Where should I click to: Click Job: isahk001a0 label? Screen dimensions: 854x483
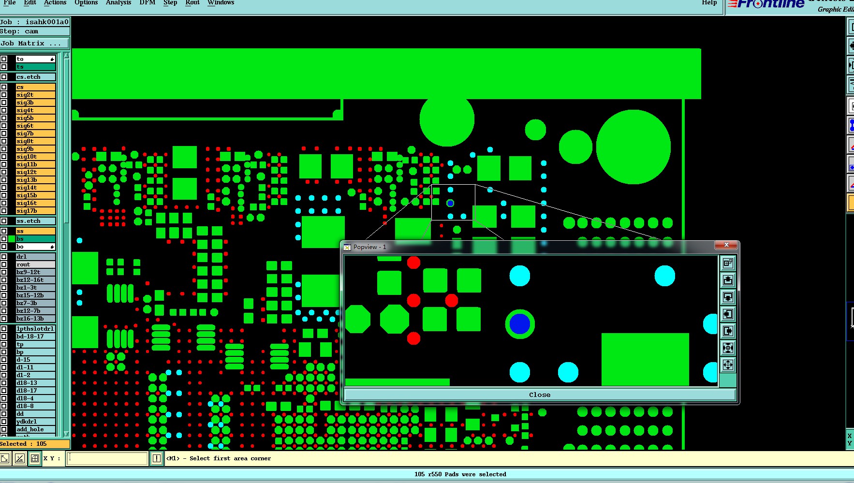click(x=34, y=22)
